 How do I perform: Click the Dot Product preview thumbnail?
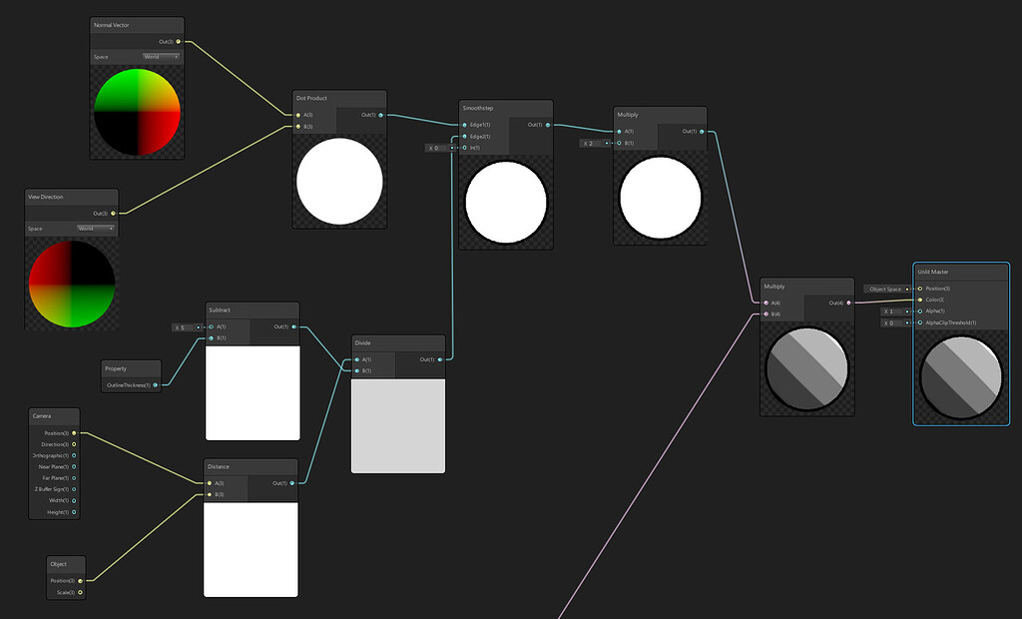tap(339, 180)
